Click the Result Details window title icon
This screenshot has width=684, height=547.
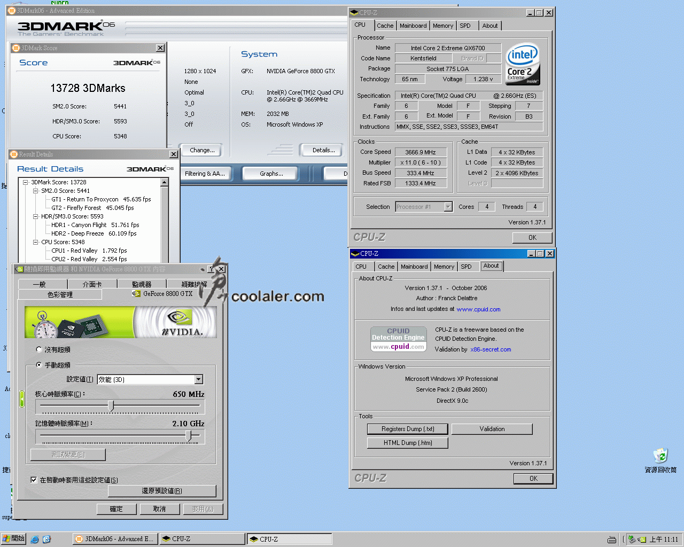(x=14, y=154)
